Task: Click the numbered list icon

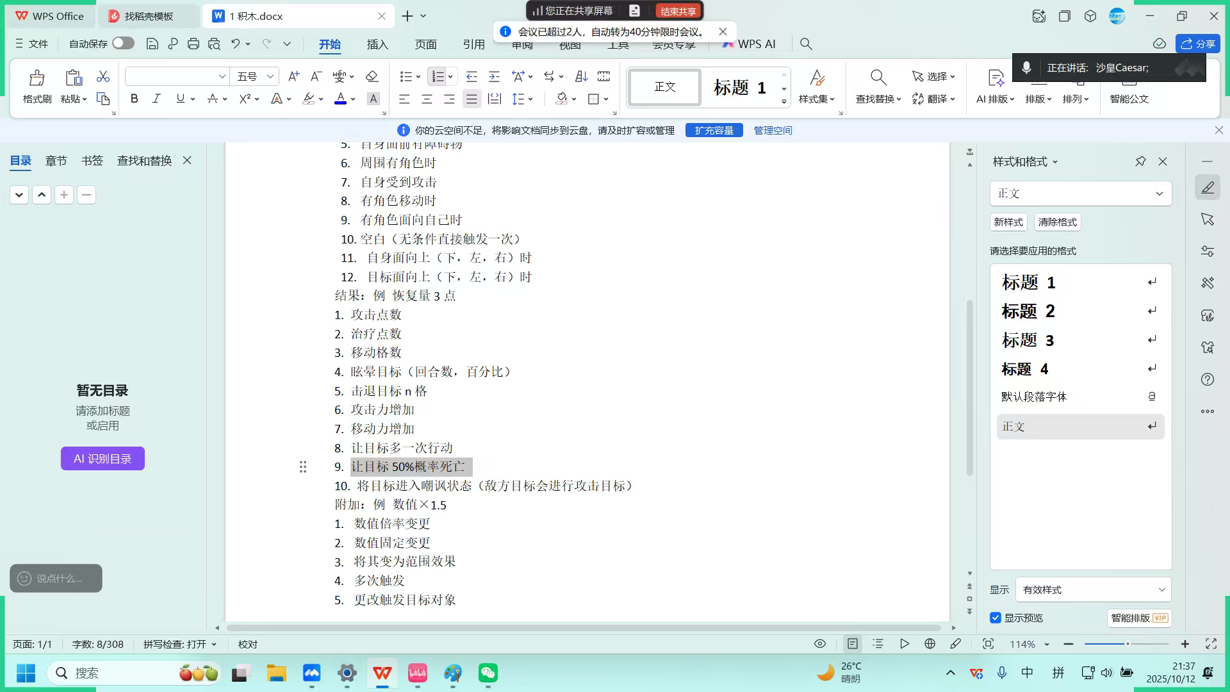Action: 438,77
